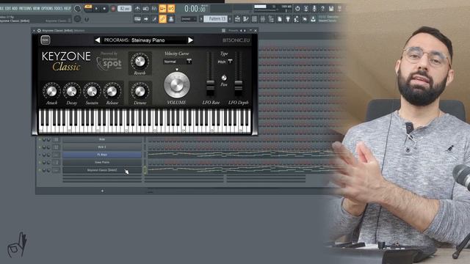This screenshot has height=264, width=470.
Task: Open the VIEW menu
Action: (x=36, y=8)
